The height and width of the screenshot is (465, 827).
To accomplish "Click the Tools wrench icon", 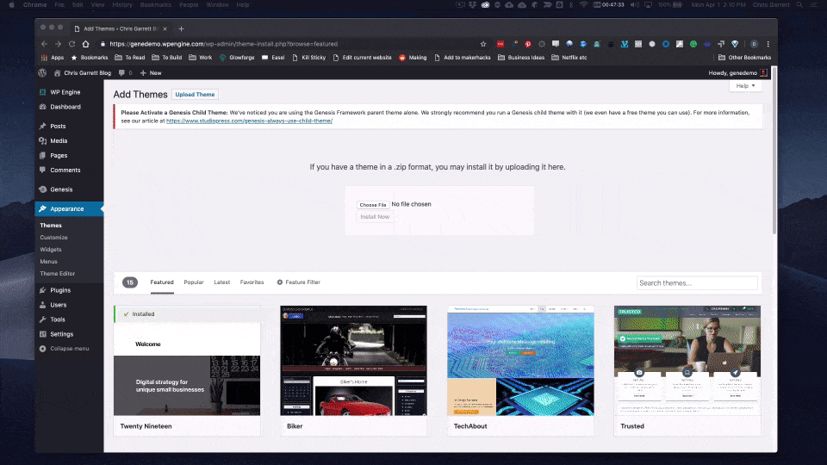I will point(42,319).
